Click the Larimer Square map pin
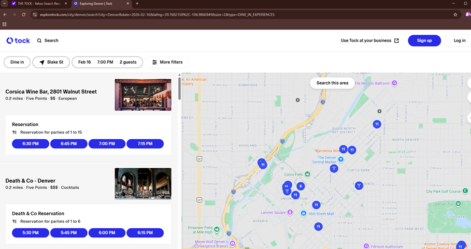 click(x=290, y=212)
